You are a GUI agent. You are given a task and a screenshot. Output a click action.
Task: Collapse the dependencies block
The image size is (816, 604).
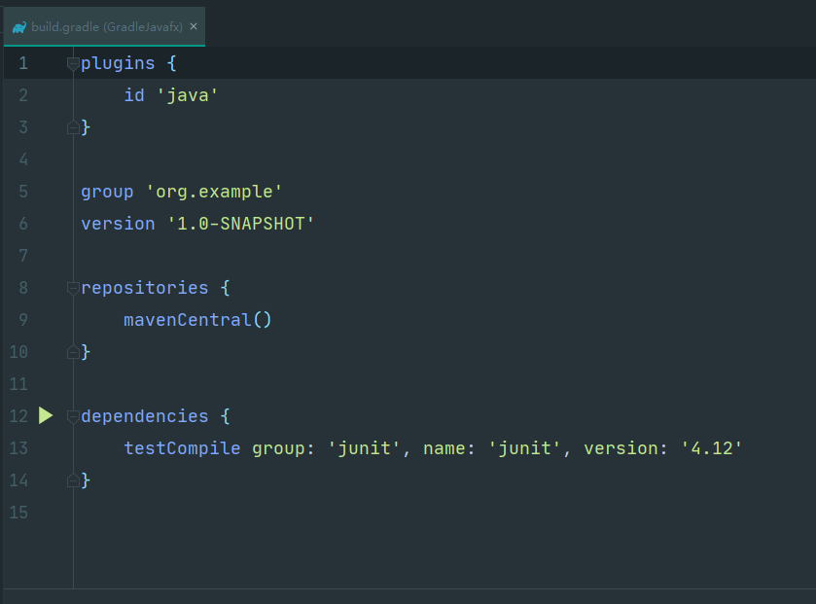72,416
